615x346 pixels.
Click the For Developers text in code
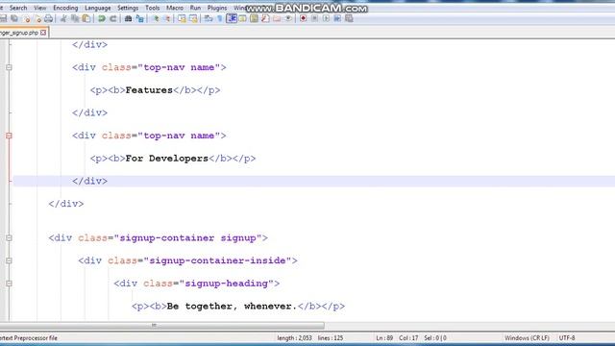pos(166,159)
